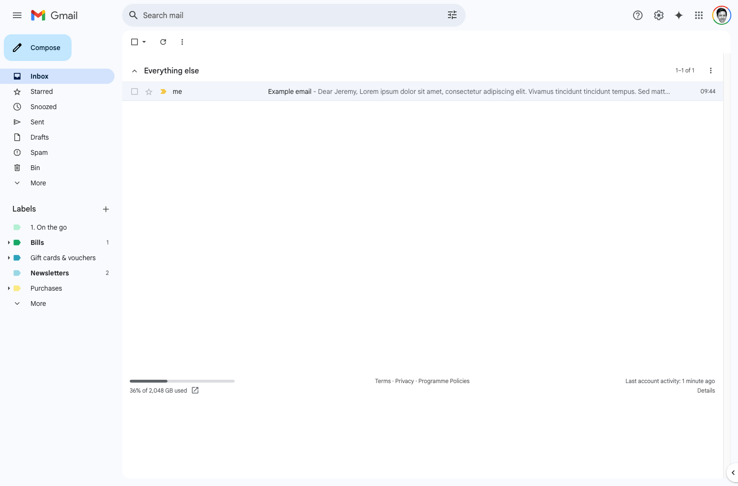Image resolution: width=738 pixels, height=486 pixels.
Task: Click the teal Gift cards label tag
Action: (x=17, y=258)
